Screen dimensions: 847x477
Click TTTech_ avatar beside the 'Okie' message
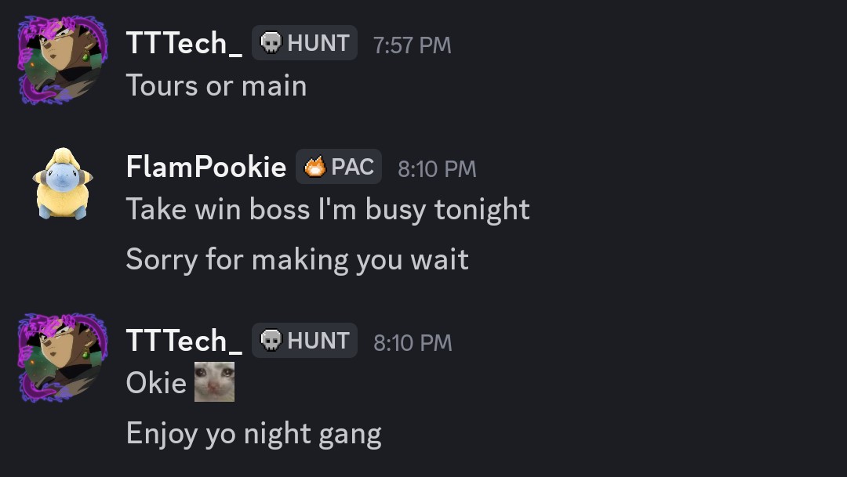(62, 357)
